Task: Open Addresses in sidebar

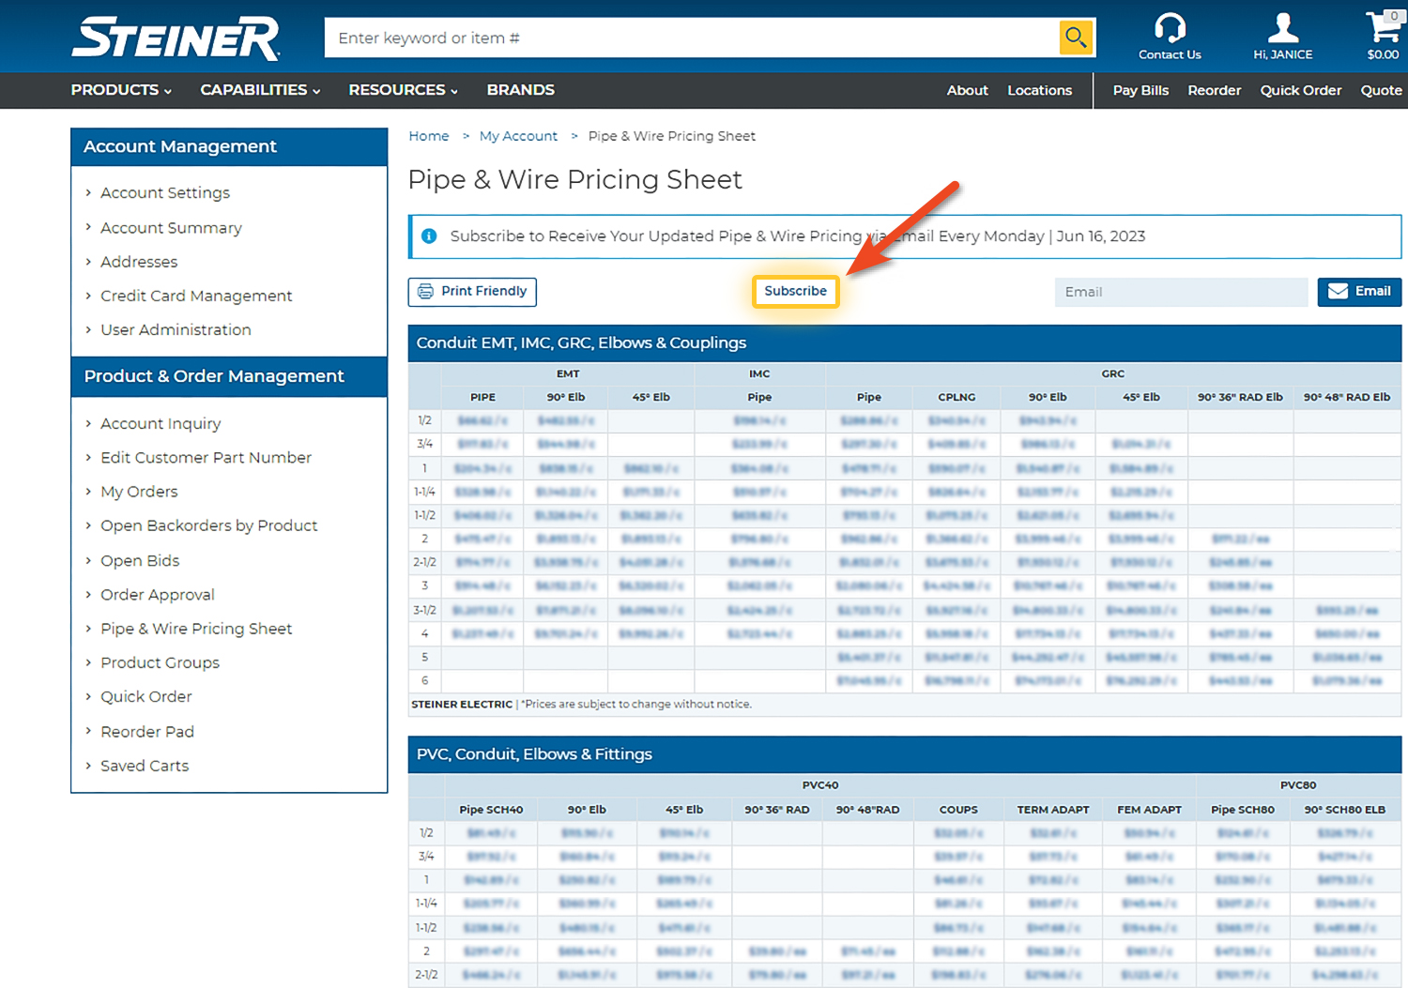Action: (x=139, y=262)
